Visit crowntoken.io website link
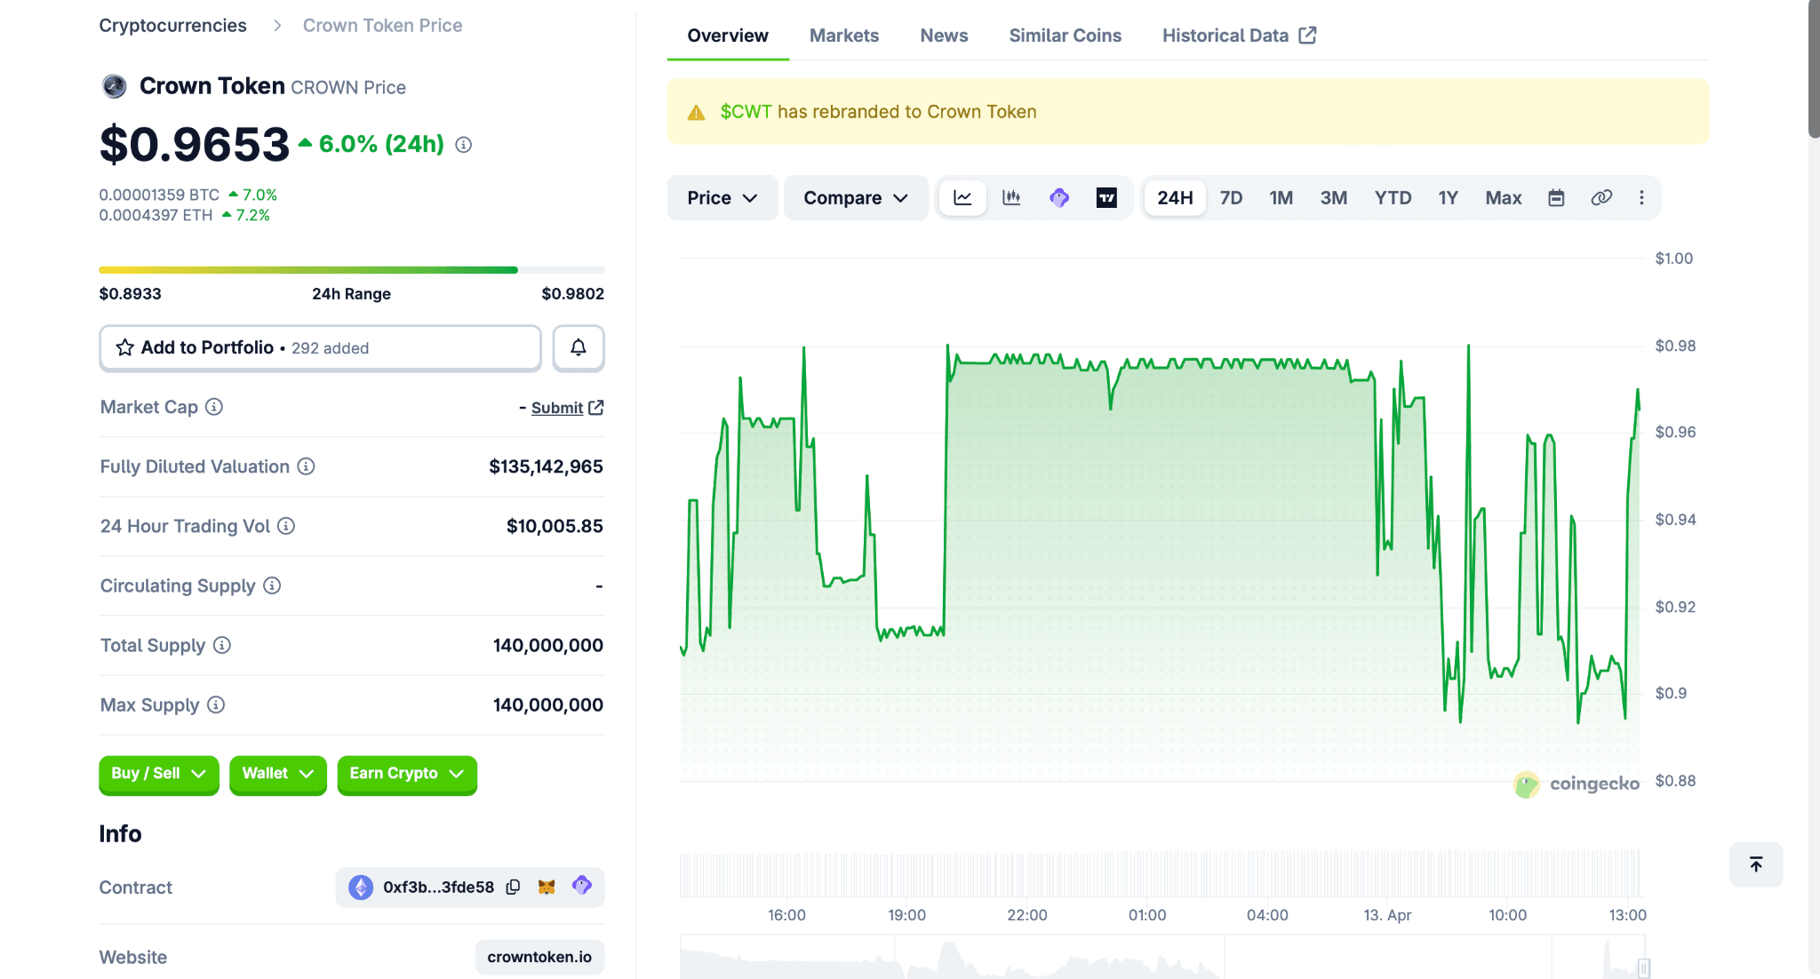This screenshot has width=1820, height=979. click(539, 957)
